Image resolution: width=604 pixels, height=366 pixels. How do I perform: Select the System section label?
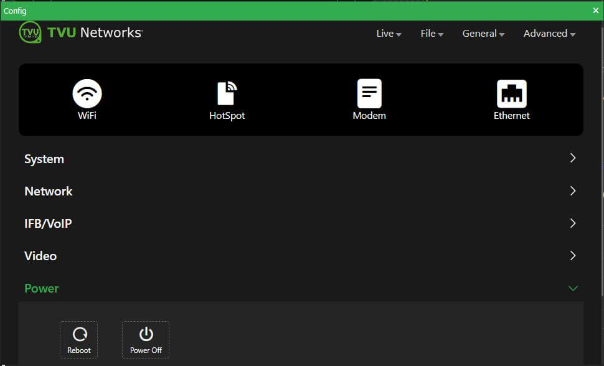click(44, 159)
